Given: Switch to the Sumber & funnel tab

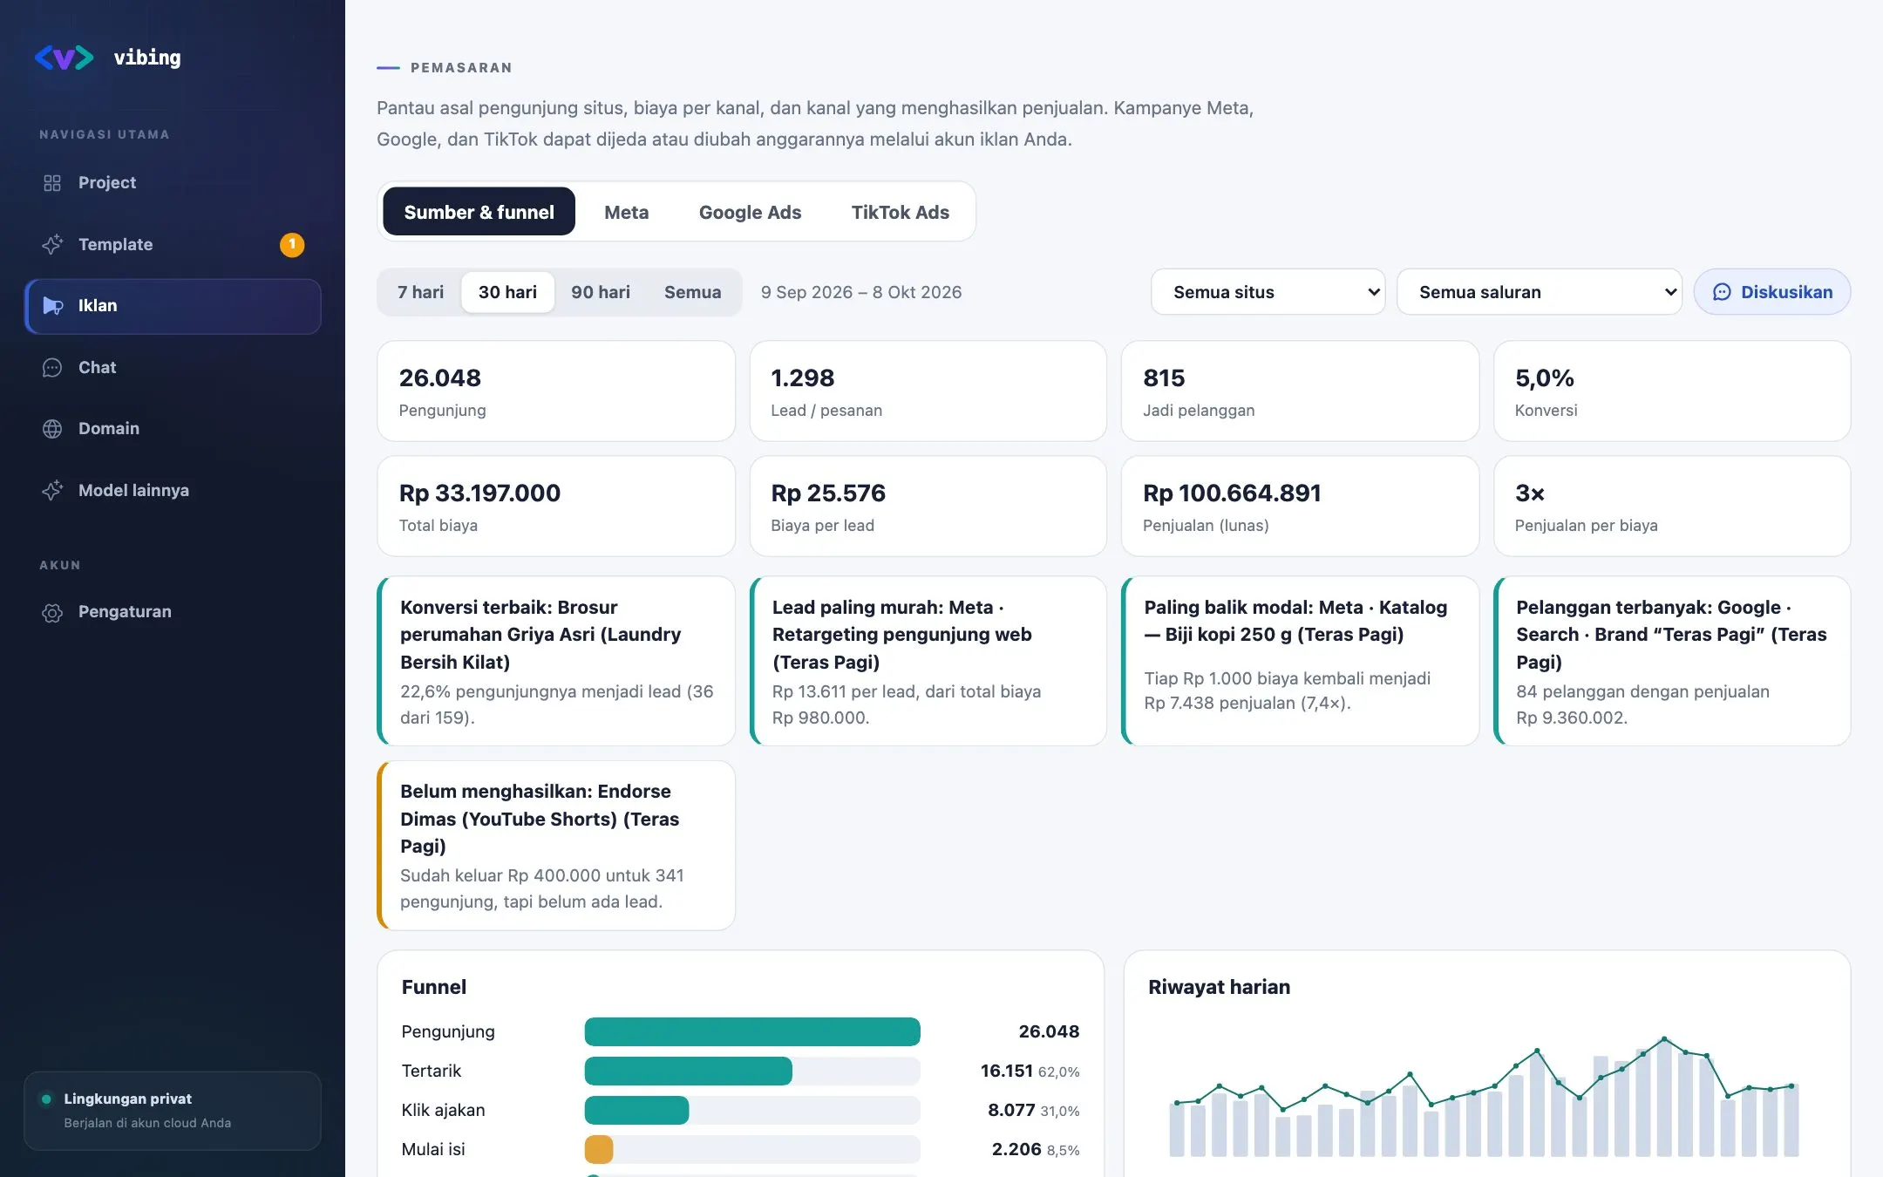Looking at the screenshot, I should 479,212.
